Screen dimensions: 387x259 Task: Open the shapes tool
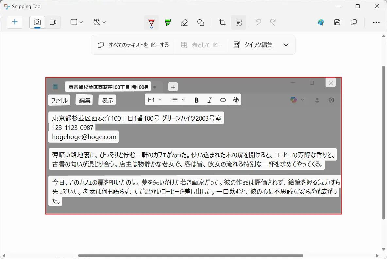click(201, 23)
